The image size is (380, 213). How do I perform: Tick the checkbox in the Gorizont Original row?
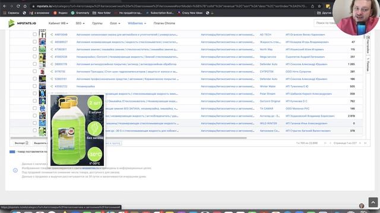tap(34, 101)
